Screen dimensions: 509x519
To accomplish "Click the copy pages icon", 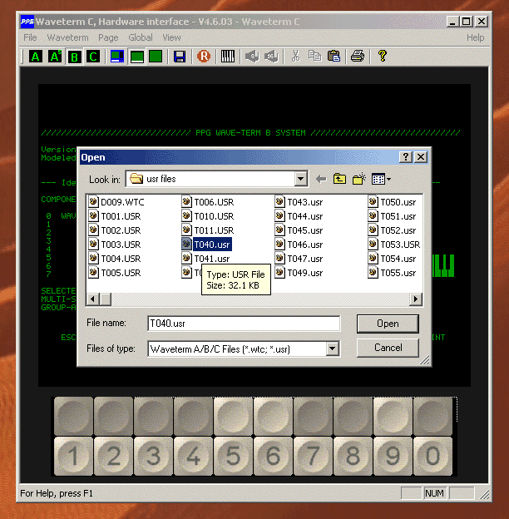I will [x=314, y=56].
